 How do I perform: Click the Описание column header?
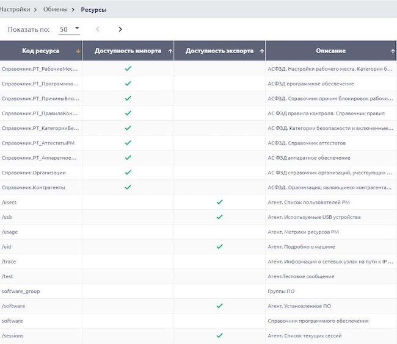[330, 51]
